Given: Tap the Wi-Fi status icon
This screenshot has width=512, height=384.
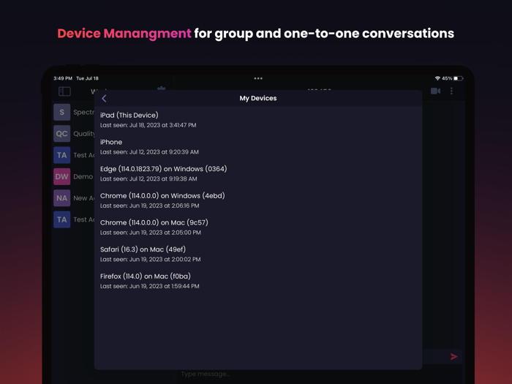Looking at the screenshot, I should pyautogui.click(x=437, y=78).
